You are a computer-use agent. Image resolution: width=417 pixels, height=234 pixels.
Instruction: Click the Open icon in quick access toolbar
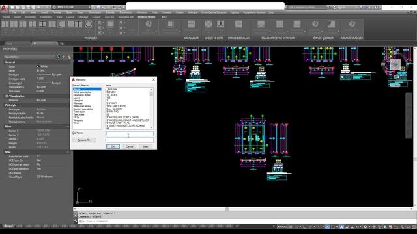(x=18, y=7)
